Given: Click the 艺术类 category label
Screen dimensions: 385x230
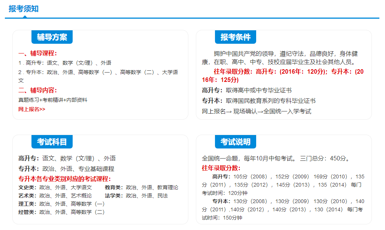Looking at the screenshot, I should click(x=27, y=196).
